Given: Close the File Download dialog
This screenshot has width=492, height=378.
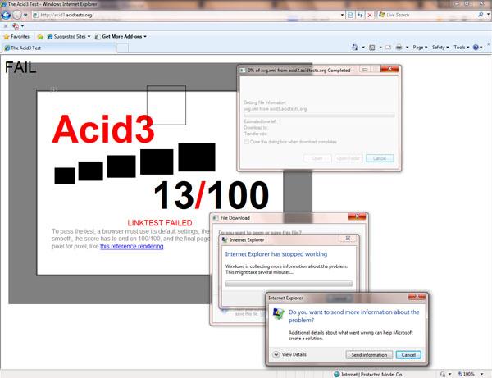Looking at the screenshot, I should pos(357,216).
